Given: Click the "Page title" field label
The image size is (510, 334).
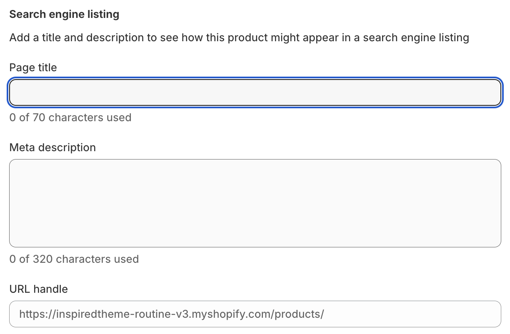Looking at the screenshot, I should point(33,67).
